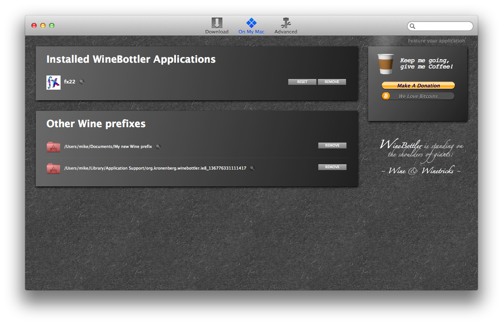The height and width of the screenshot is (325, 503).
Task: Click Make A Donation button
Action: [418, 86]
